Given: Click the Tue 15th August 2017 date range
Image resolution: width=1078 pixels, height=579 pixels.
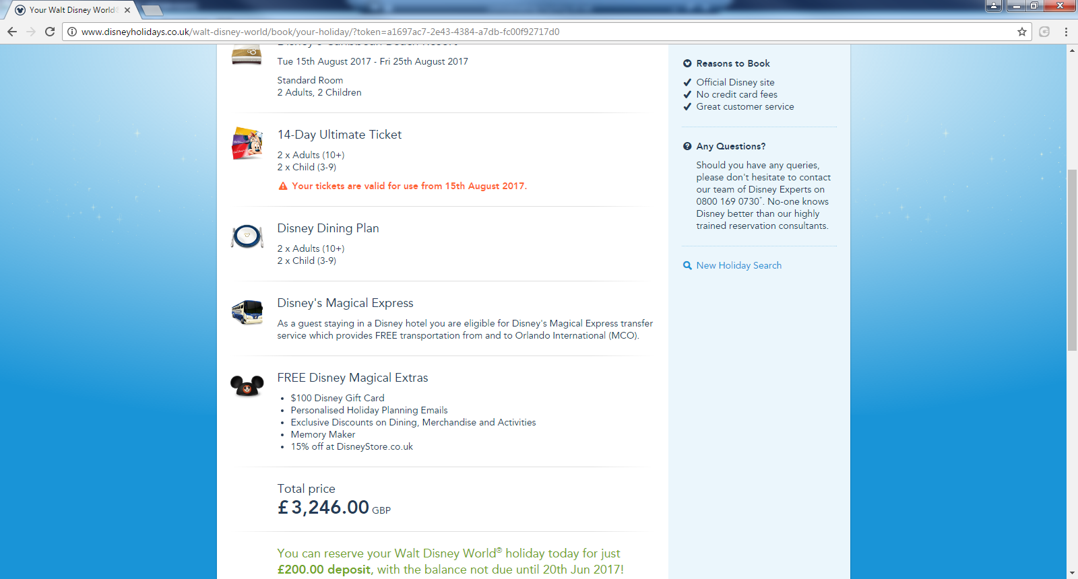Looking at the screenshot, I should [373, 61].
